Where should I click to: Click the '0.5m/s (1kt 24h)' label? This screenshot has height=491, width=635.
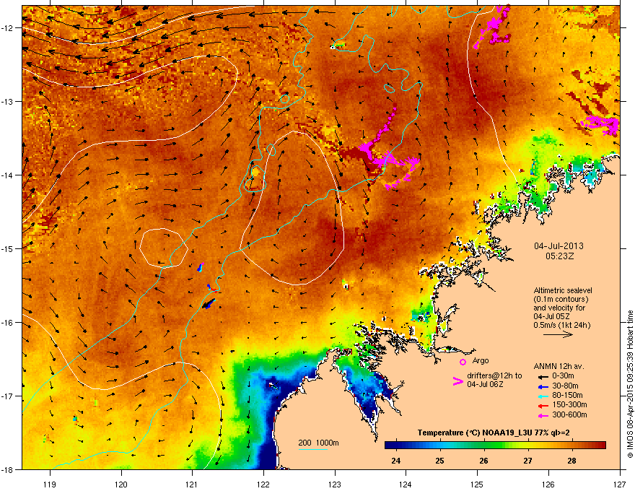pos(561,325)
